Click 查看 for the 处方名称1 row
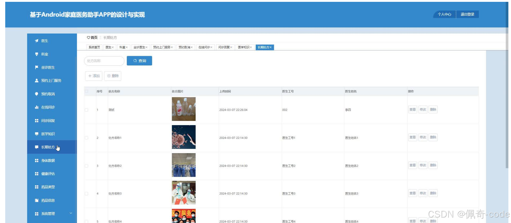This screenshot has width=511, height=223. coord(413,137)
